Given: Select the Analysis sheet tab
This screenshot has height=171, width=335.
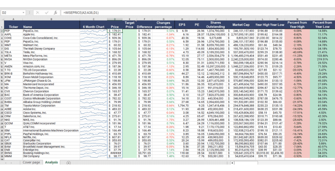Looking at the screenshot, I should (x=51, y=162).
